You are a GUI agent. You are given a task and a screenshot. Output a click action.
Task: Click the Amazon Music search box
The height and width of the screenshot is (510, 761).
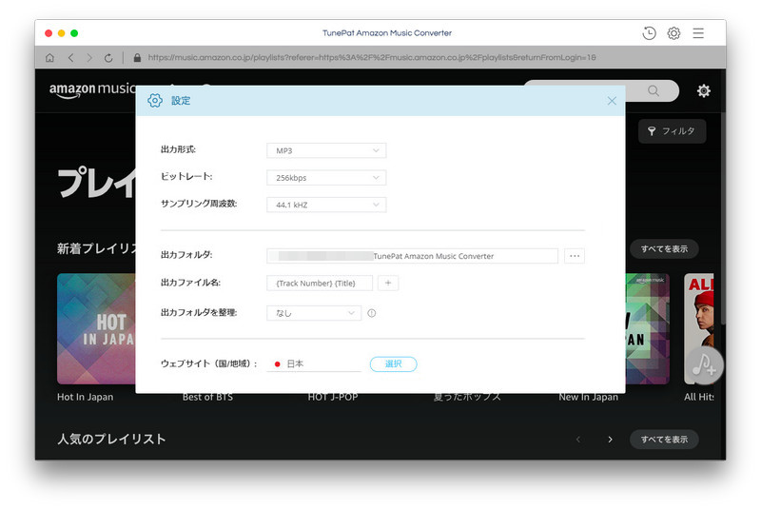601,90
